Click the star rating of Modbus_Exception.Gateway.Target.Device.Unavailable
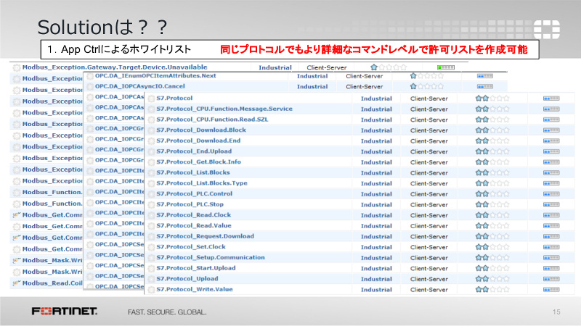This screenshot has width=581, height=326. pos(389,67)
